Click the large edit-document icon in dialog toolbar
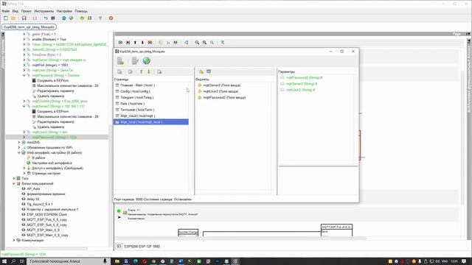 [135, 61]
